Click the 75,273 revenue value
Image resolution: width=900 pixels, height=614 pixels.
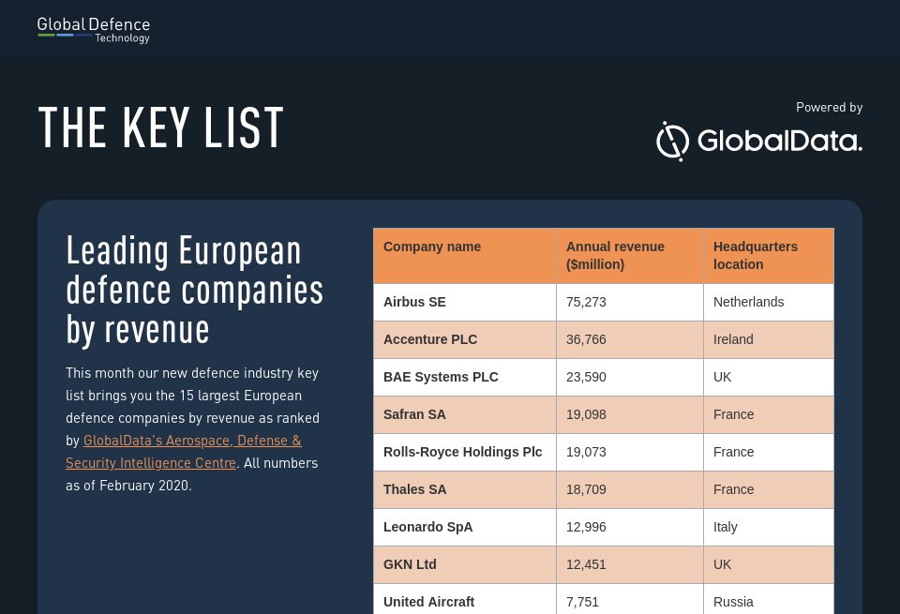586,302
